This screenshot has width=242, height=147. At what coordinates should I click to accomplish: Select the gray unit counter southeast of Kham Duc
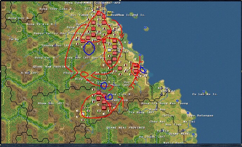(83, 114)
